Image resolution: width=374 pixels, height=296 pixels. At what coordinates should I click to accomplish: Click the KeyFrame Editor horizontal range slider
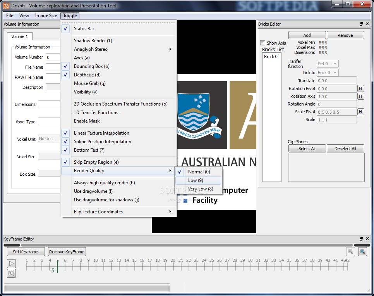pyautogui.click(x=187, y=245)
